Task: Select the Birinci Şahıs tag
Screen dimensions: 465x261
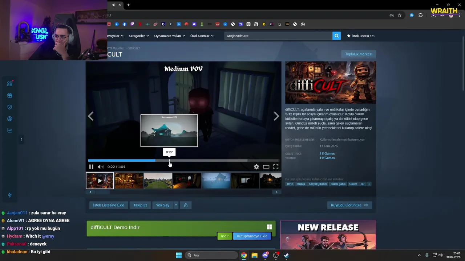Action: click(x=338, y=184)
